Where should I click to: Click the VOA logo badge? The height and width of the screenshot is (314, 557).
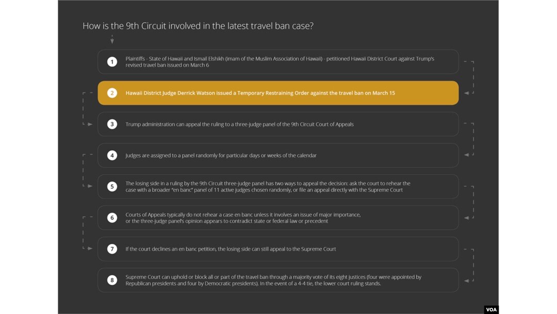tap(492, 309)
